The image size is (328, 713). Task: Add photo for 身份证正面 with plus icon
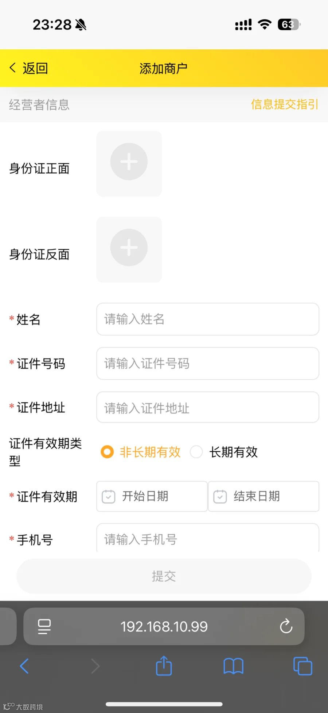129,163
